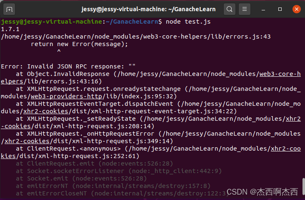Screen dimensions: 305x200
Task: Click xhr2-cookies link before xml-http-request-event-target.js
Action: tap(46, 111)
